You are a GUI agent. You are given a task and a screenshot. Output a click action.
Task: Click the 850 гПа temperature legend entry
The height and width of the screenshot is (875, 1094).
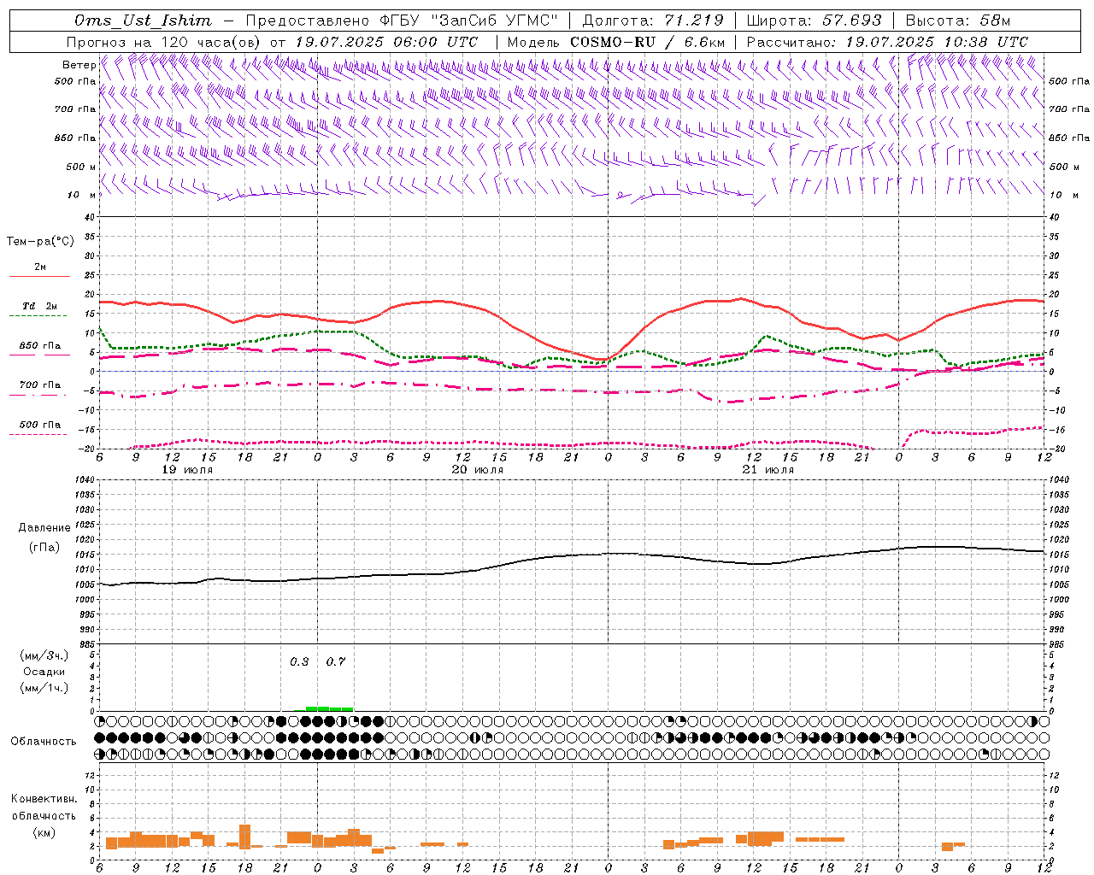pyautogui.click(x=40, y=346)
